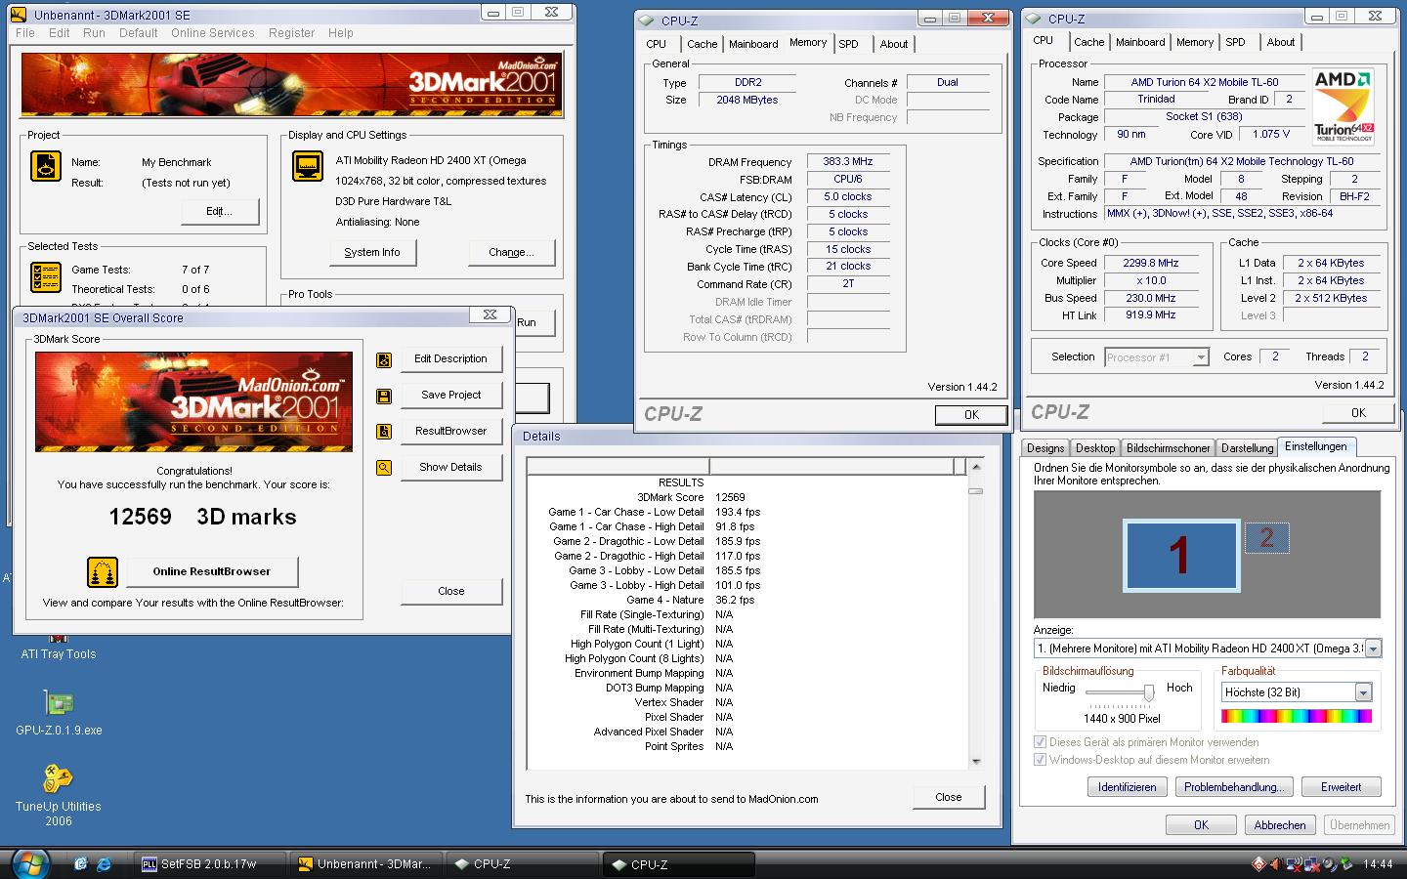1407x879 pixels.
Task: Toggle 'Dieses Gerät als primären Monitor verwenden' checkbox
Action: tap(1041, 742)
